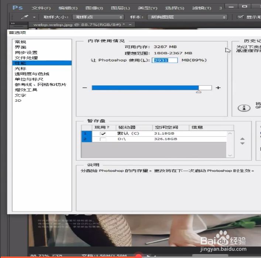The image size is (261, 258).
Task: Open the 图像(I) menu
Action: pyautogui.click(x=94, y=8)
